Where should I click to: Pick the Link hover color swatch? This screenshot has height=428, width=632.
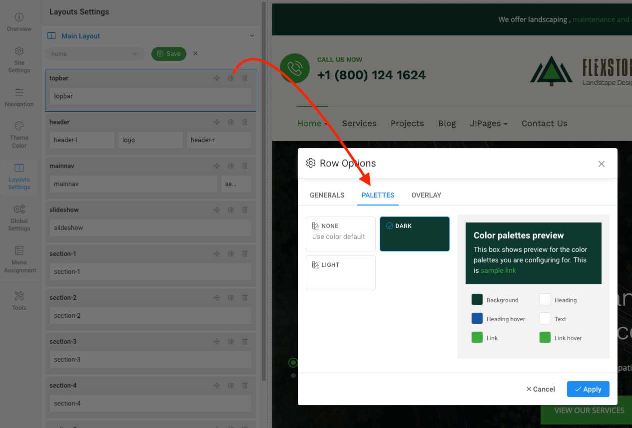pyautogui.click(x=545, y=337)
